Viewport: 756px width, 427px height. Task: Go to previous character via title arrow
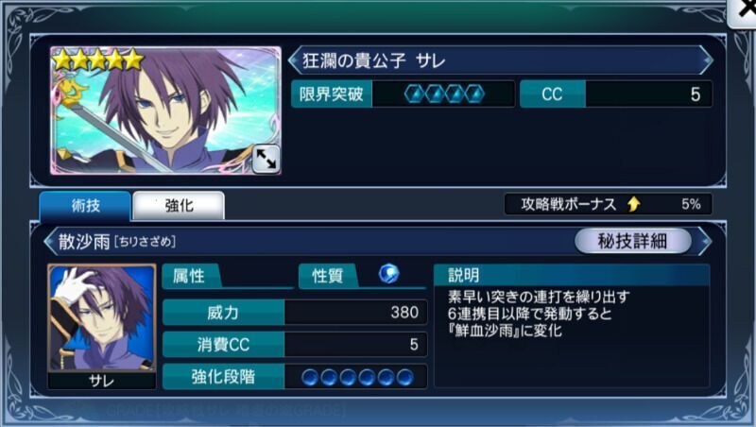pos(294,60)
